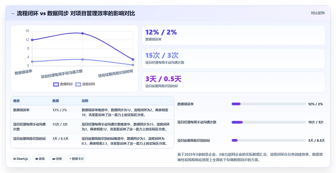The width and height of the screenshot is (336, 173).
Task: Click the 3天 / 0.5天 value beside the progress bar
Action: 317,141
